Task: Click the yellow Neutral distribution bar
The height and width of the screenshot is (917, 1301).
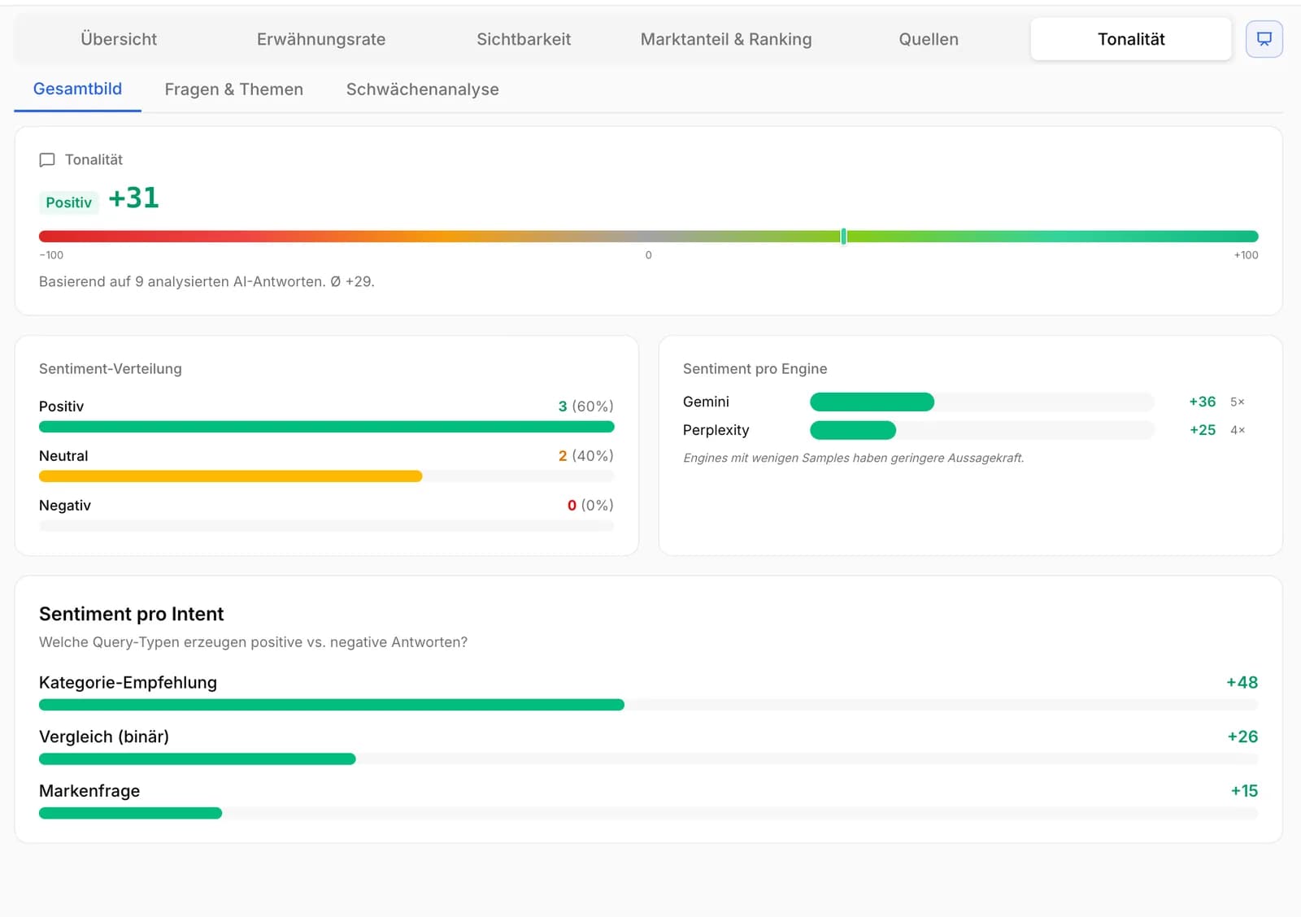Action: (231, 476)
